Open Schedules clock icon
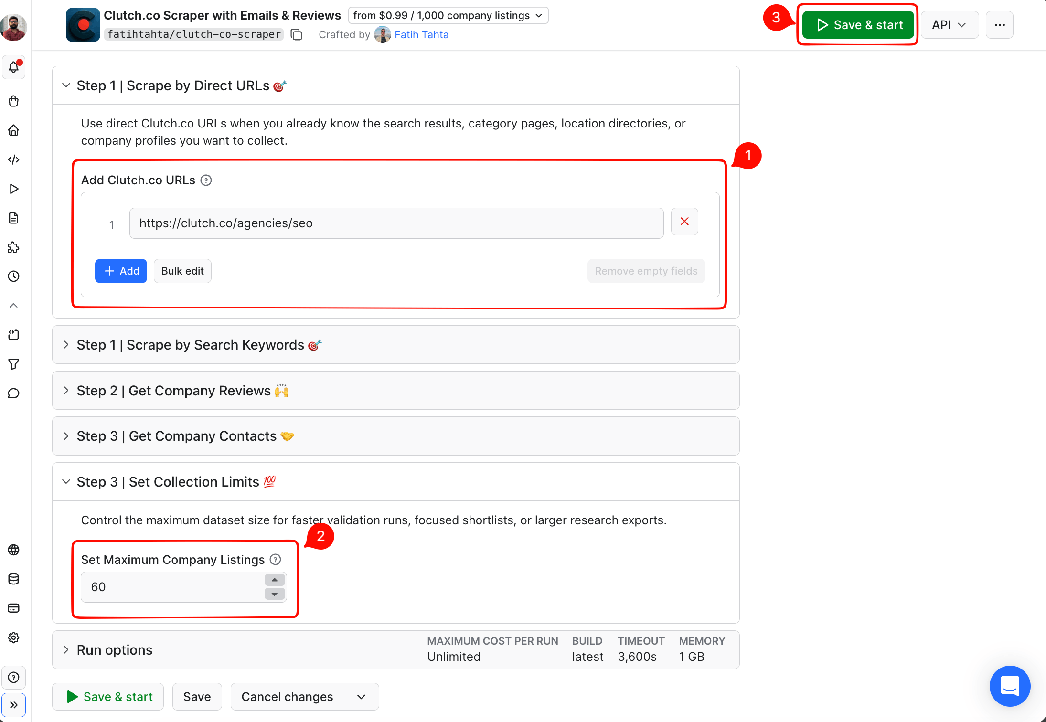The image size is (1046, 722). click(14, 276)
